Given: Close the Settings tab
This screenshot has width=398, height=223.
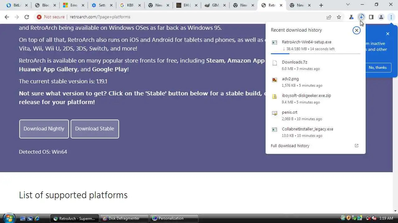Looking at the screenshot, I should coord(111,5).
